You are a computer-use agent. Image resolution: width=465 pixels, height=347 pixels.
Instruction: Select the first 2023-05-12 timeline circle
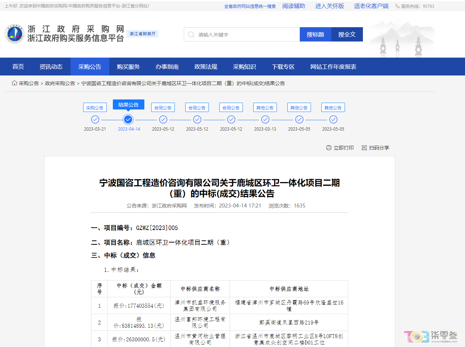[x=163, y=119]
